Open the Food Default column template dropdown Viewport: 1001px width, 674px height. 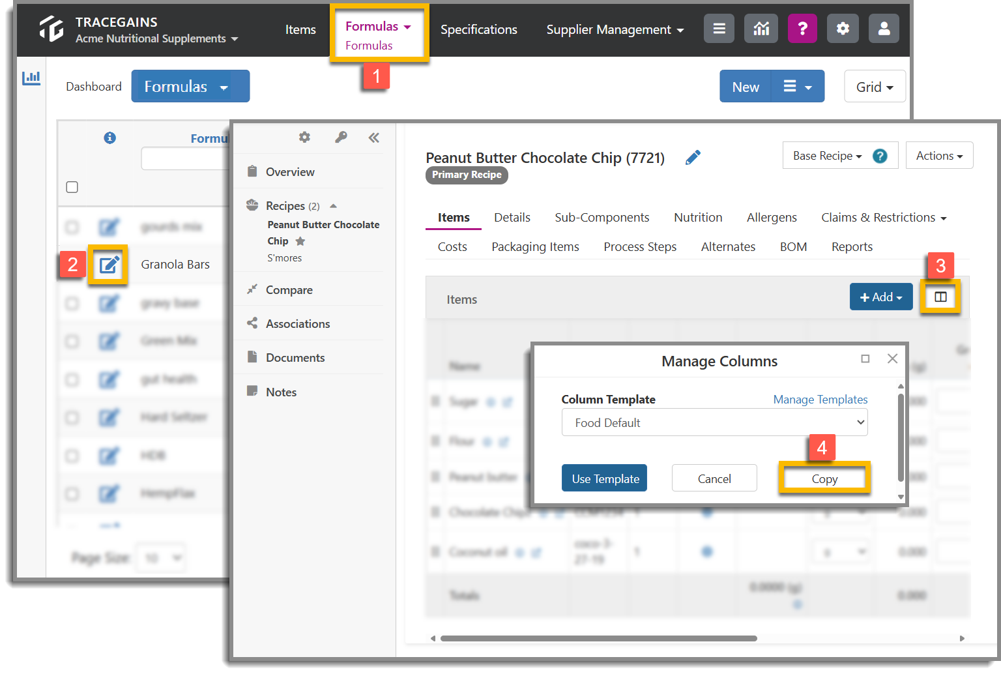pos(714,422)
